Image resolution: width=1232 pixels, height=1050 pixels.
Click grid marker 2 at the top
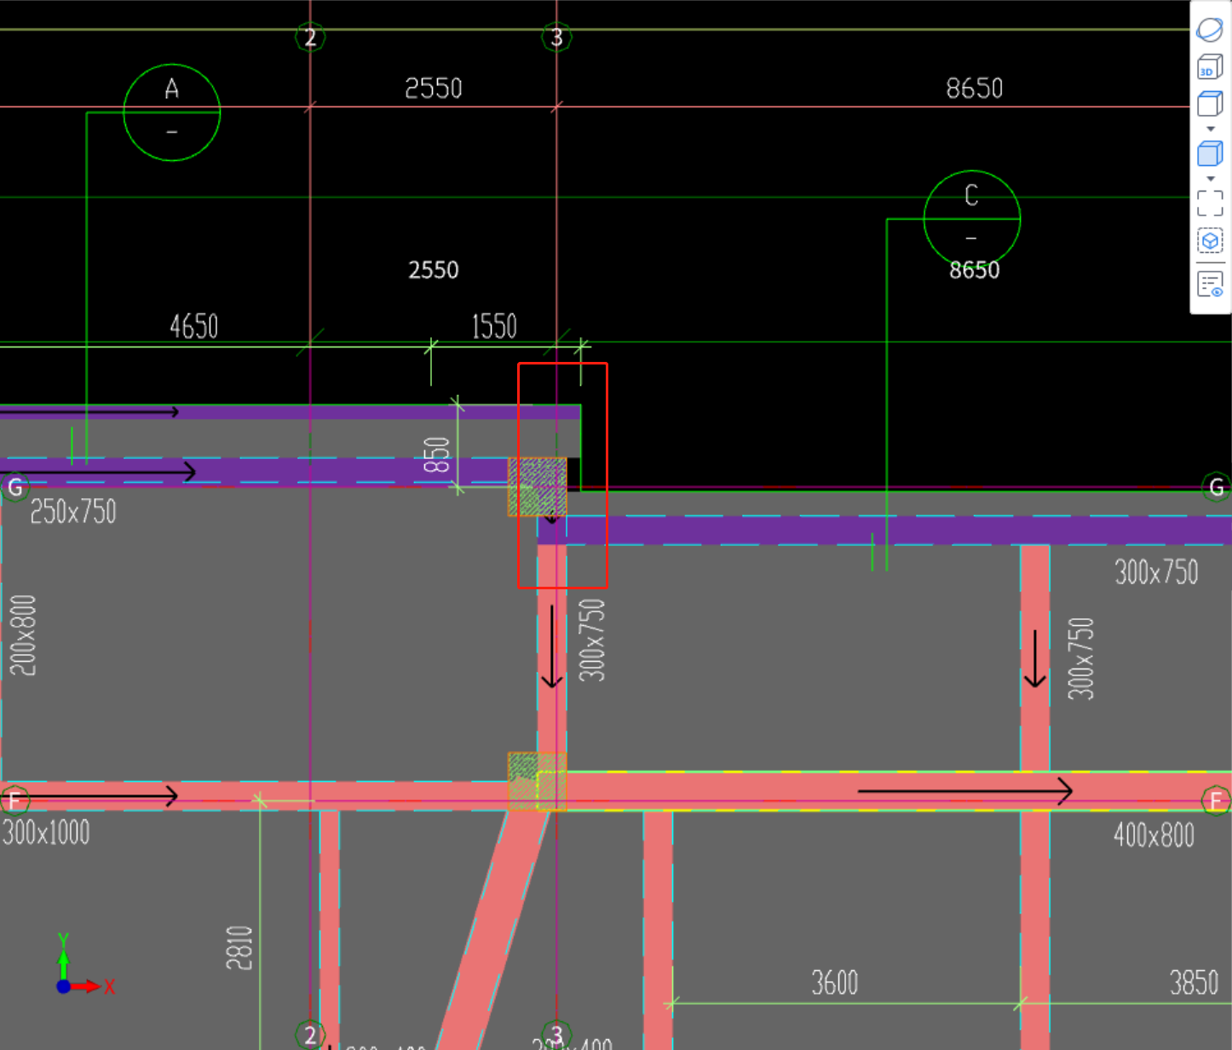(x=310, y=37)
